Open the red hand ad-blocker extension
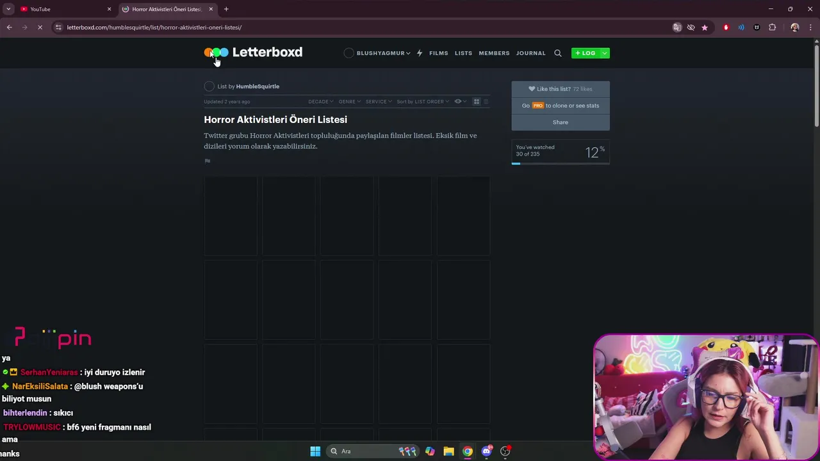 click(726, 28)
